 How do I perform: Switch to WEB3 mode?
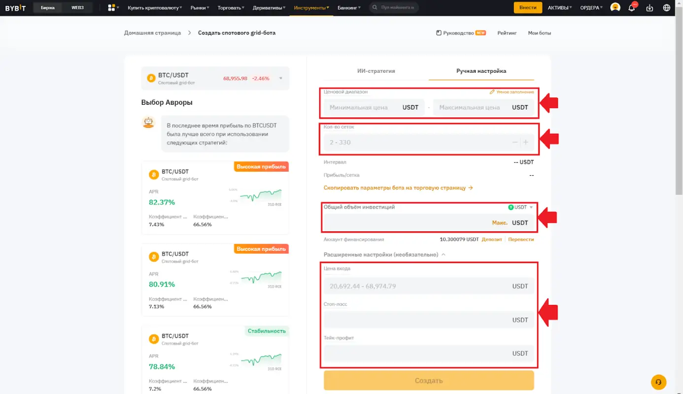point(77,7)
